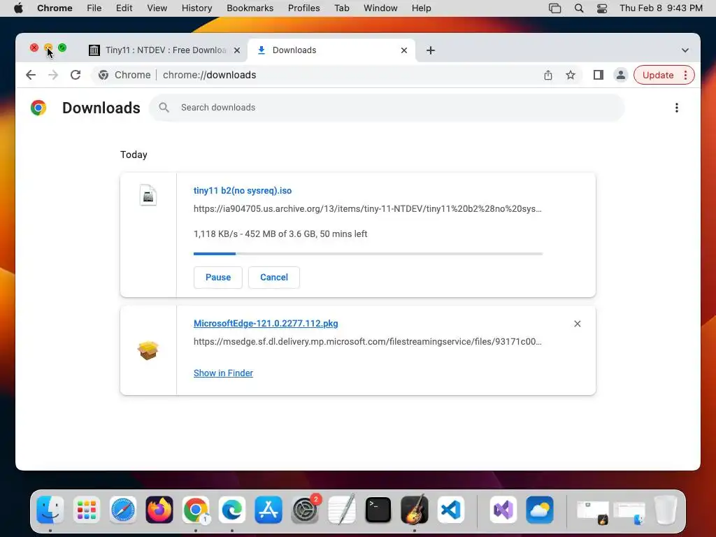Open Finder from the dock

coord(50,510)
